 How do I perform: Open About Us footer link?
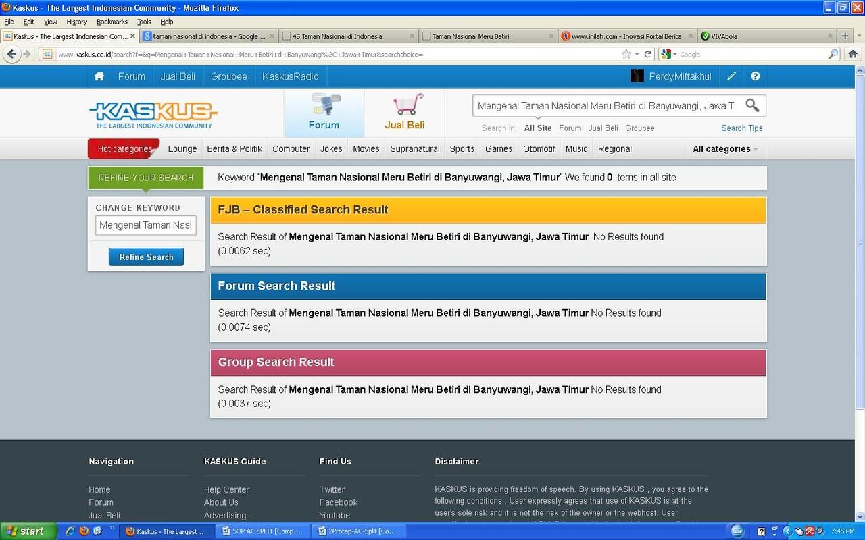[221, 502]
